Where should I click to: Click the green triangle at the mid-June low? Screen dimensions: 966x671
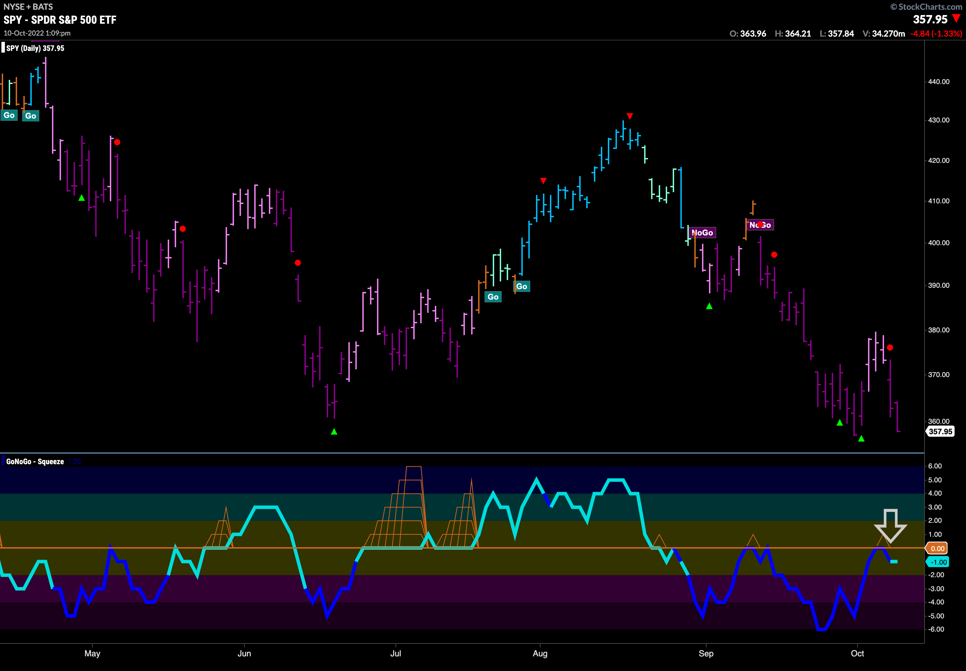point(334,431)
